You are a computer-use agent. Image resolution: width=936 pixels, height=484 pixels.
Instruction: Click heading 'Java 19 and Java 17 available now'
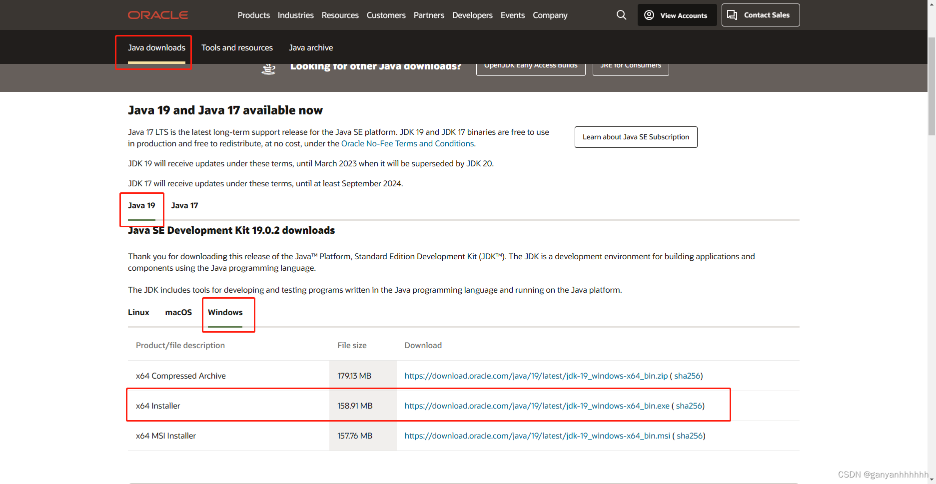click(225, 110)
